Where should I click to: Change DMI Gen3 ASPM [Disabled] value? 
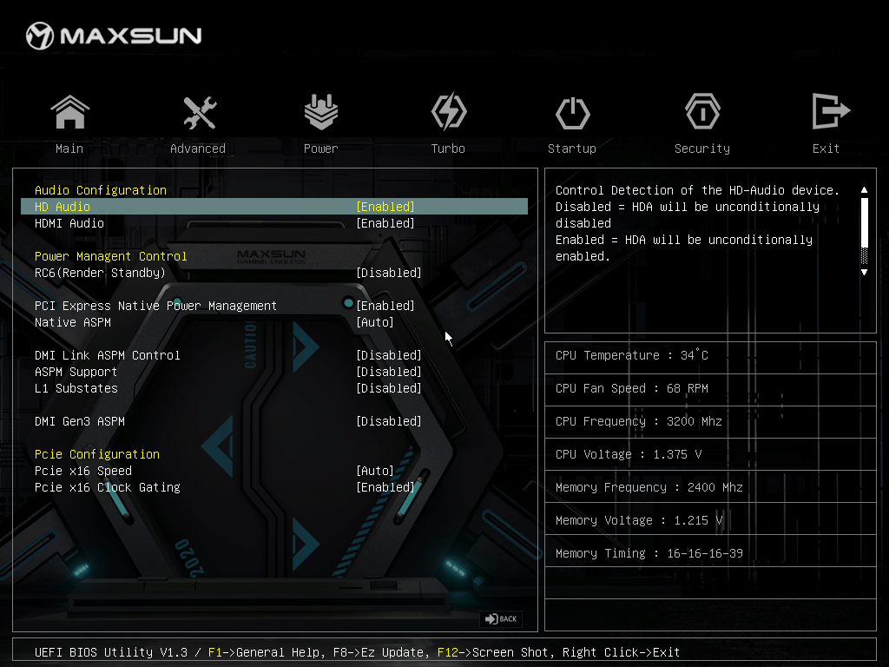click(x=389, y=421)
